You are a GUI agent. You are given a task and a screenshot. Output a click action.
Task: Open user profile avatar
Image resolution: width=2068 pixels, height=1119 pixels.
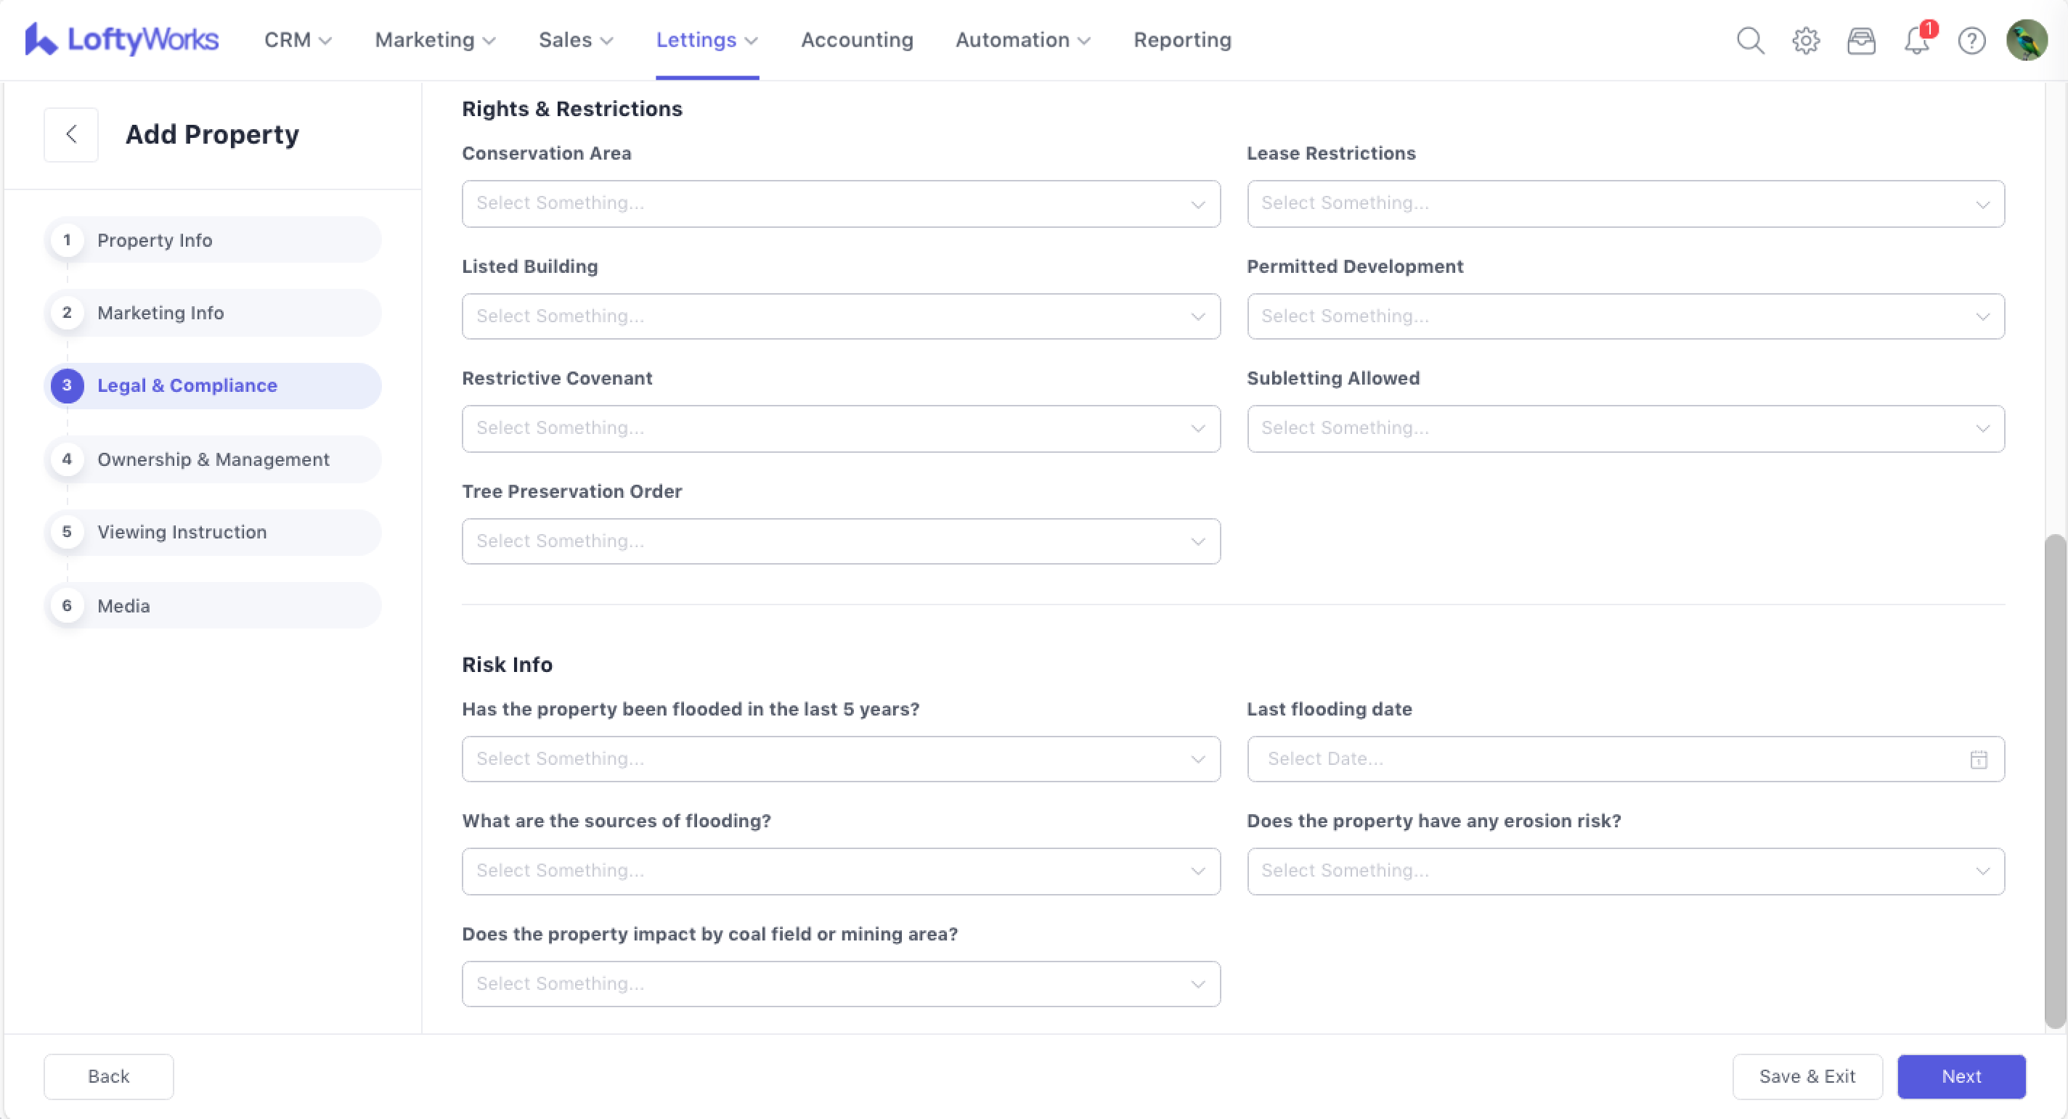click(2027, 40)
